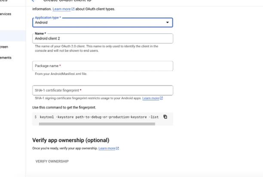Click the keytool command horizontal scrollbar
The image size is (263, 177).
tap(97, 124)
